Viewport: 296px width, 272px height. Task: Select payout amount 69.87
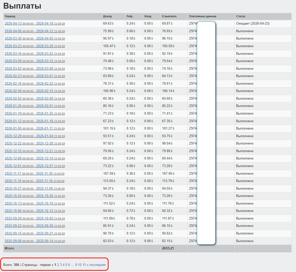coord(167,24)
